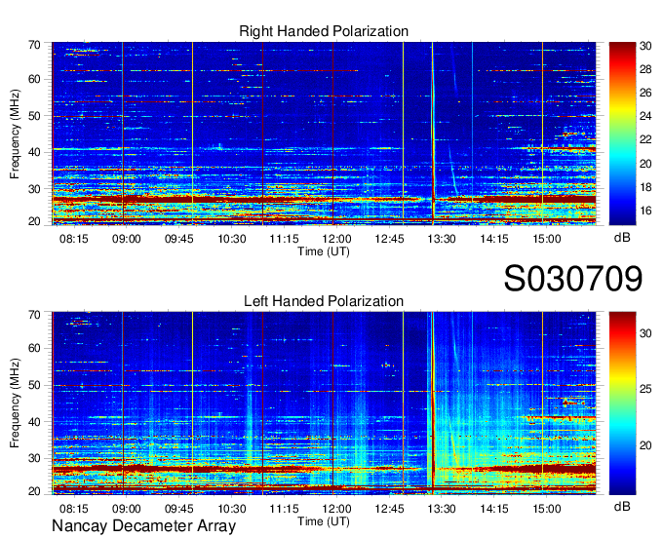This screenshot has width=663, height=538.
Task: Click the 09:00 tick in Right Handed plot
Action: coord(126,239)
